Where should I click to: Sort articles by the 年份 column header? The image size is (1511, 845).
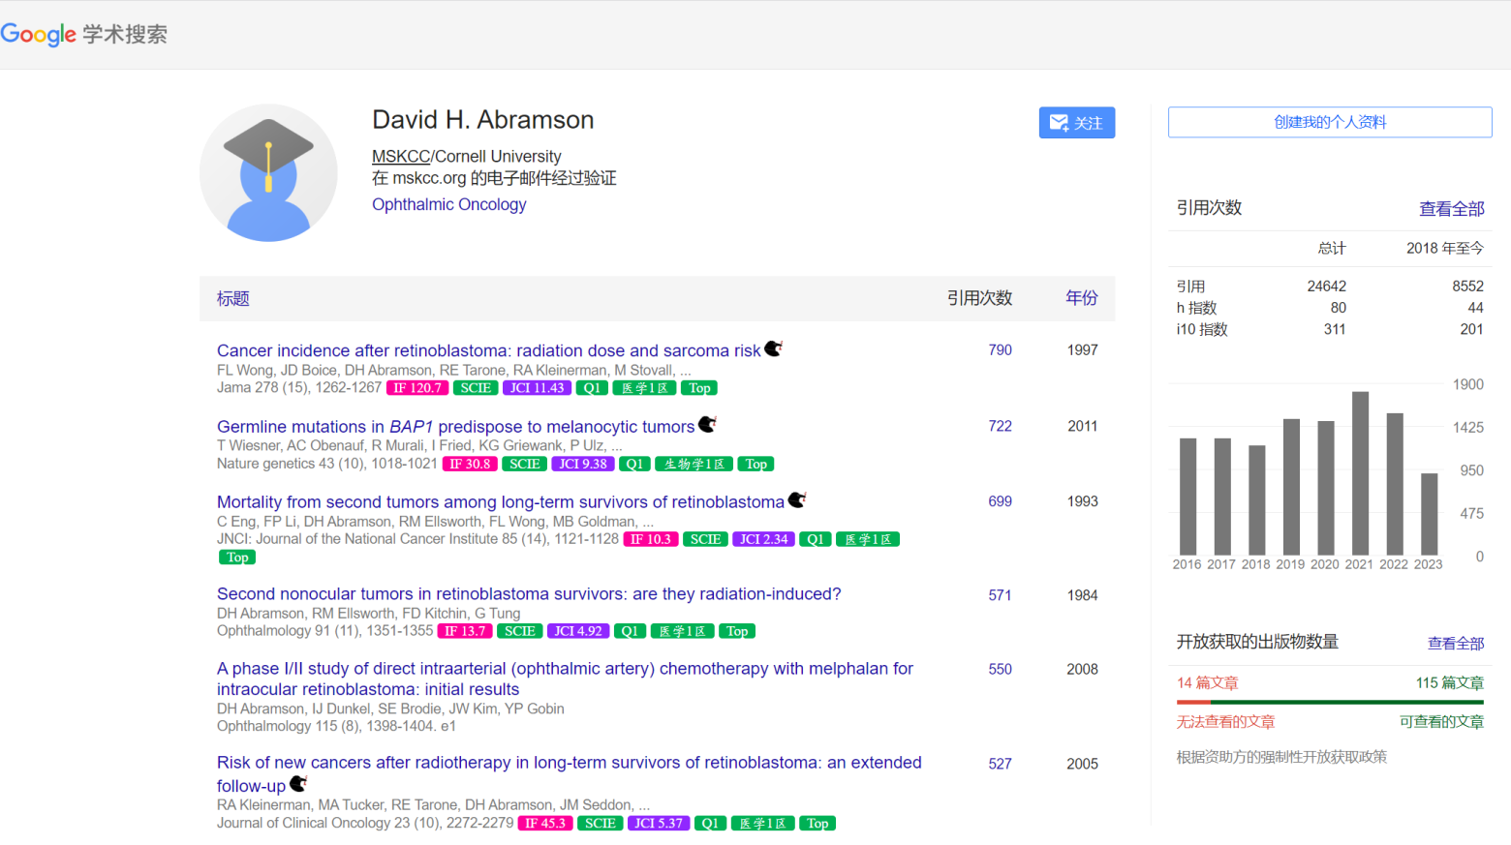click(1081, 298)
